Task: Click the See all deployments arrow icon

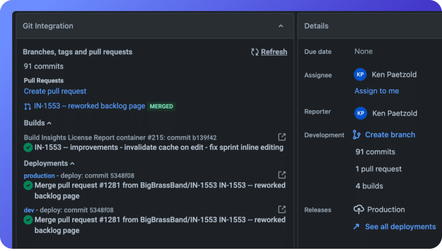Action: click(x=356, y=226)
